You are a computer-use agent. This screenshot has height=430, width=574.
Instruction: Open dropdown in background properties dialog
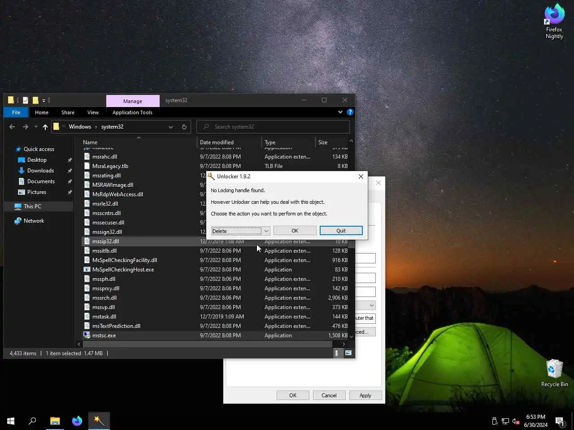[x=371, y=305]
